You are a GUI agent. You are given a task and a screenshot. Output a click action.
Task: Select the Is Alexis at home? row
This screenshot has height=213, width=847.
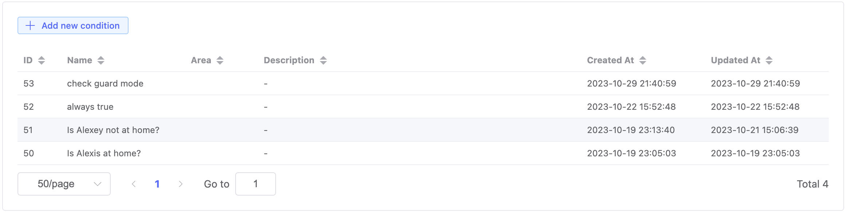point(423,153)
